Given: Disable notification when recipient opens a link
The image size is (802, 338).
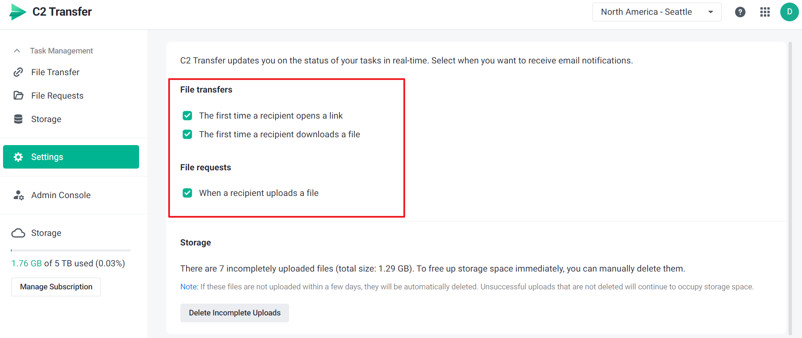Looking at the screenshot, I should point(187,116).
